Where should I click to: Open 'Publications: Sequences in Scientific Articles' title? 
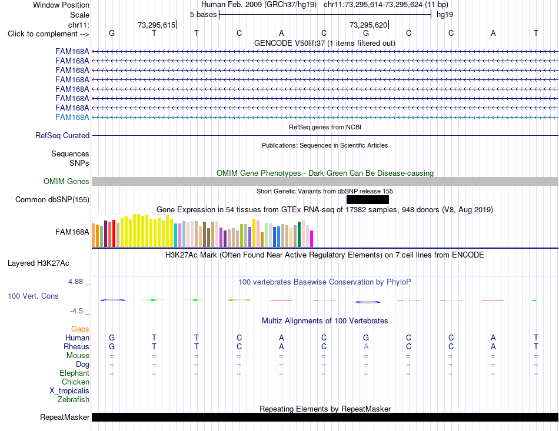(325, 145)
